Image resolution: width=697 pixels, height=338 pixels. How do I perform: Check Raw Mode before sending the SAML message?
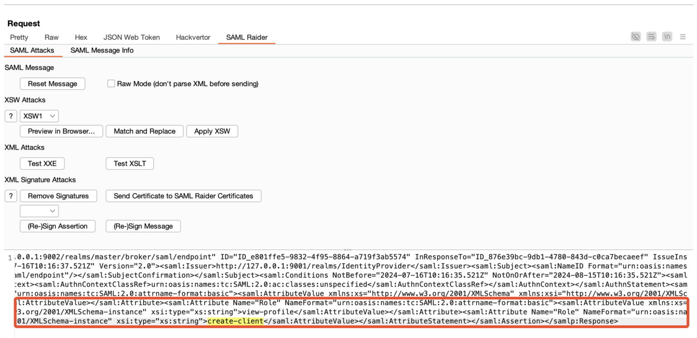tap(111, 83)
